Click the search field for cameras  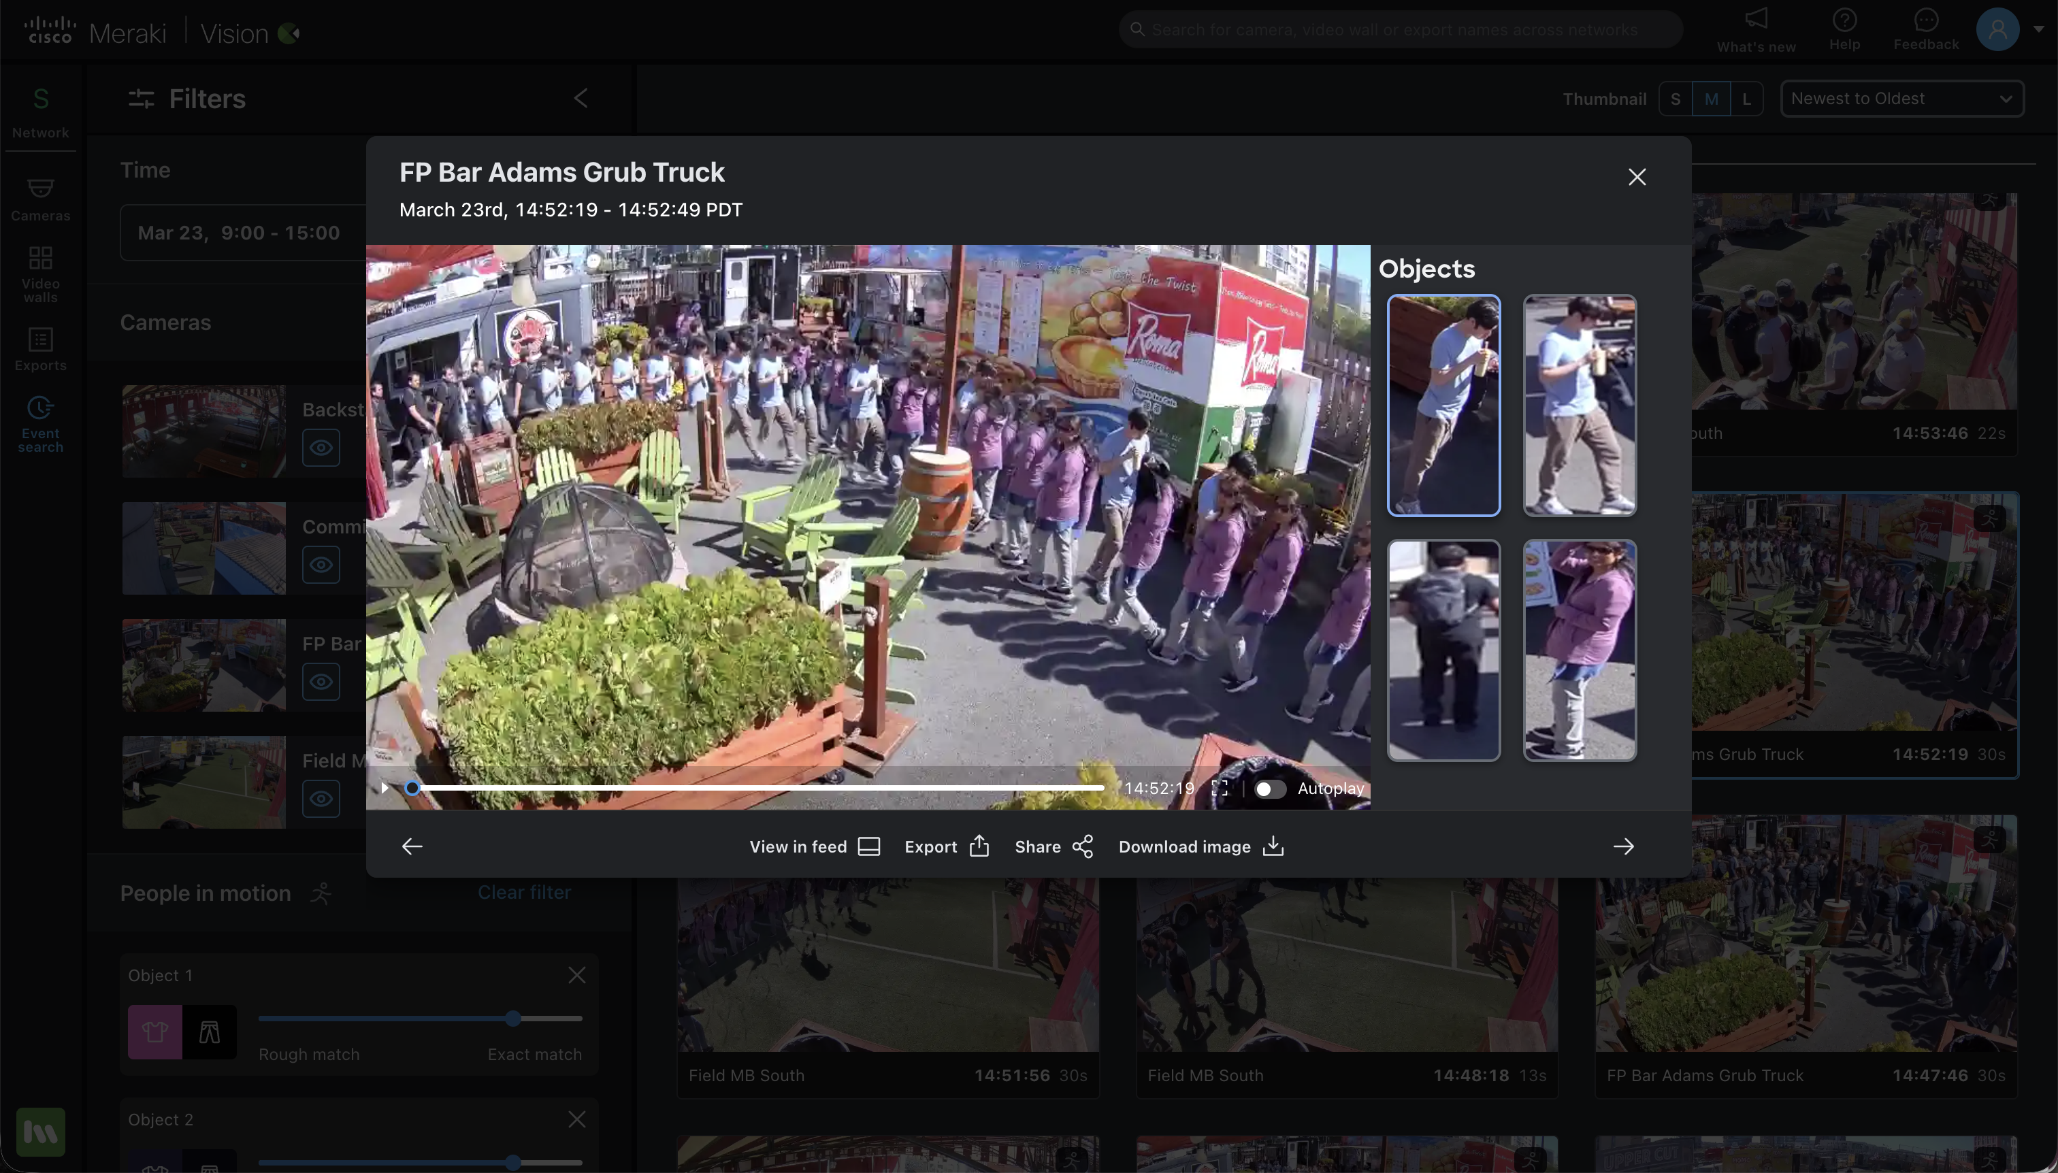point(1401,30)
